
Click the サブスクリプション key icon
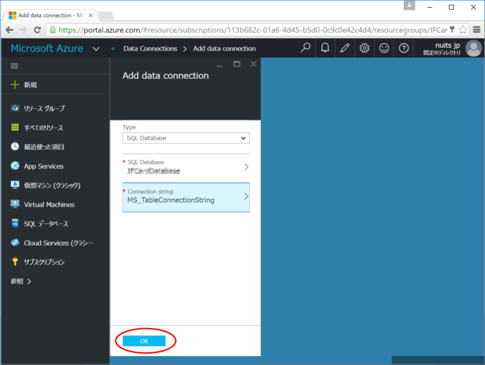[15, 261]
